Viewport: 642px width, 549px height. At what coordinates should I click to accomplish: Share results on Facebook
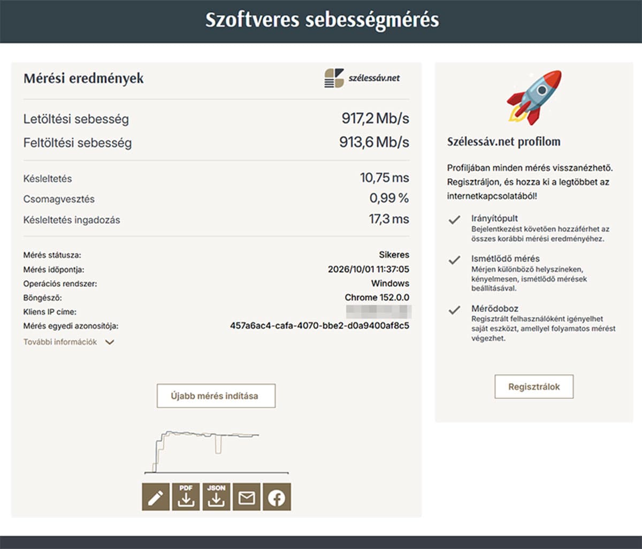(x=277, y=497)
